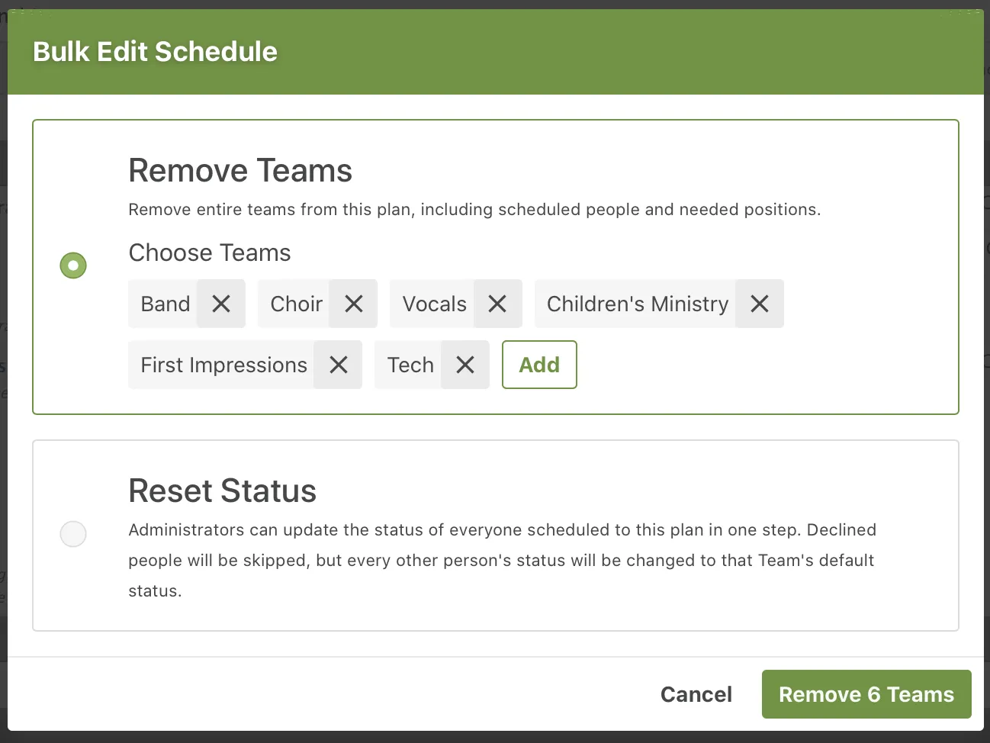Click the Remove 6 Teams confirmation button
The image size is (990, 743).
866,694
